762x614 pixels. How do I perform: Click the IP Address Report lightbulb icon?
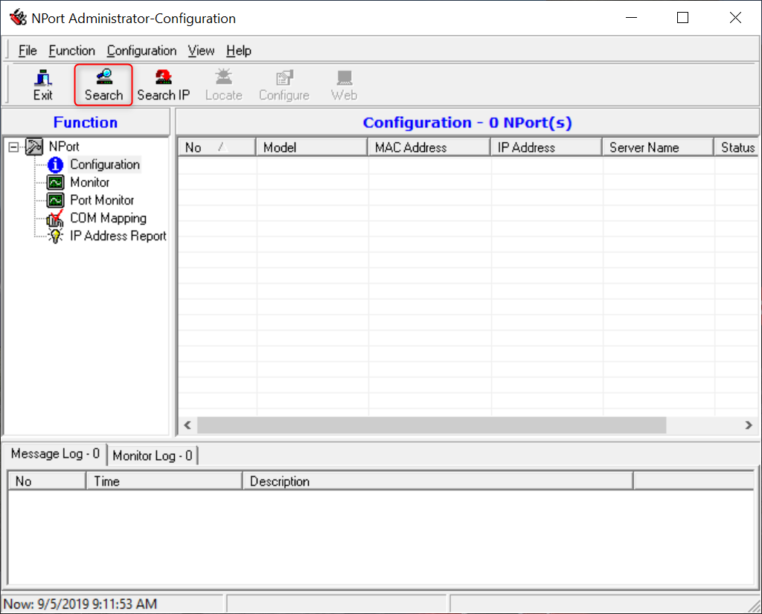[55, 237]
